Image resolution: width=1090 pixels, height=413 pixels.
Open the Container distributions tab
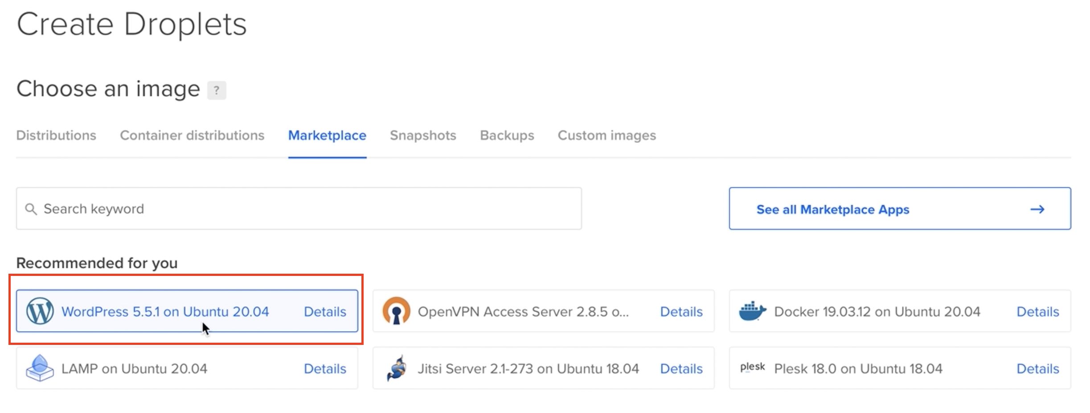[192, 135]
